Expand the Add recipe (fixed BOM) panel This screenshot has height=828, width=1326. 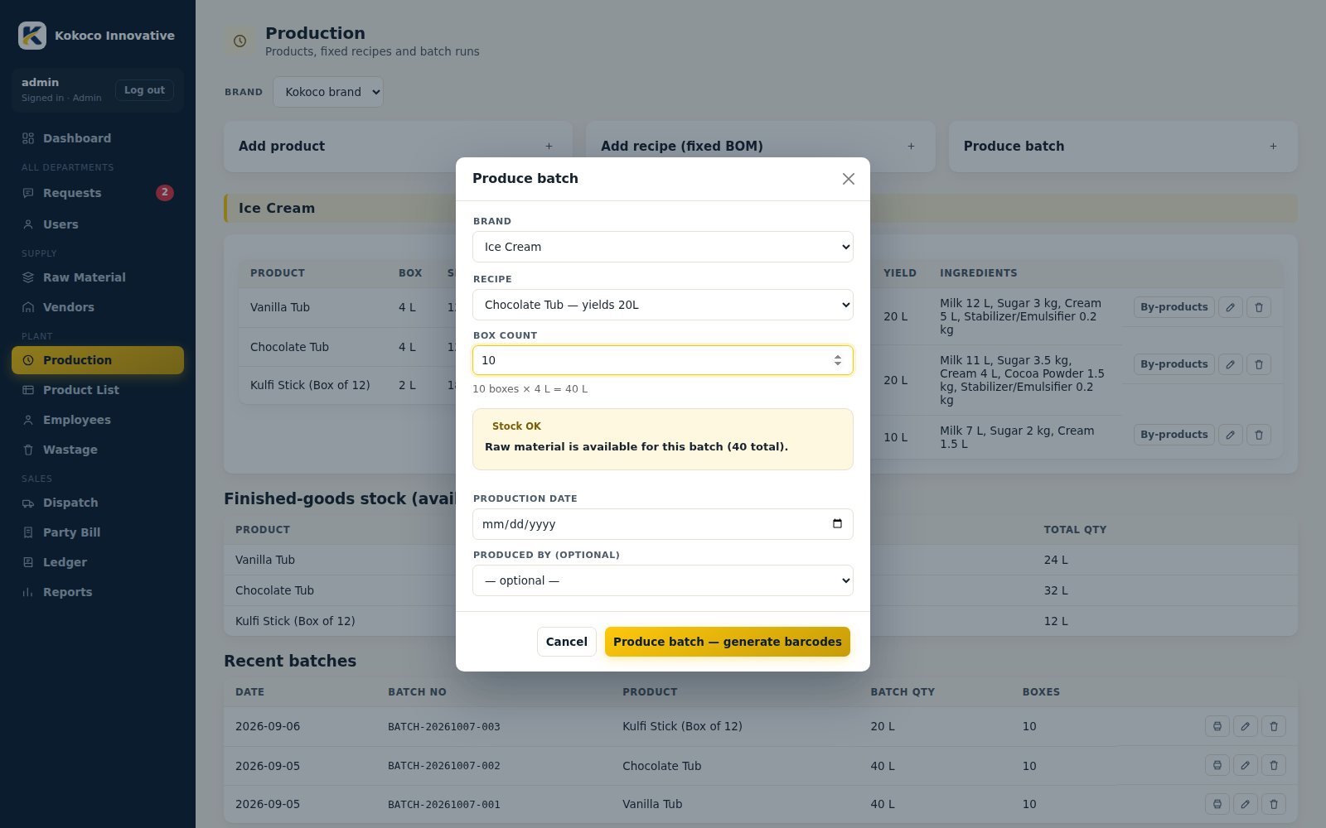click(x=760, y=147)
